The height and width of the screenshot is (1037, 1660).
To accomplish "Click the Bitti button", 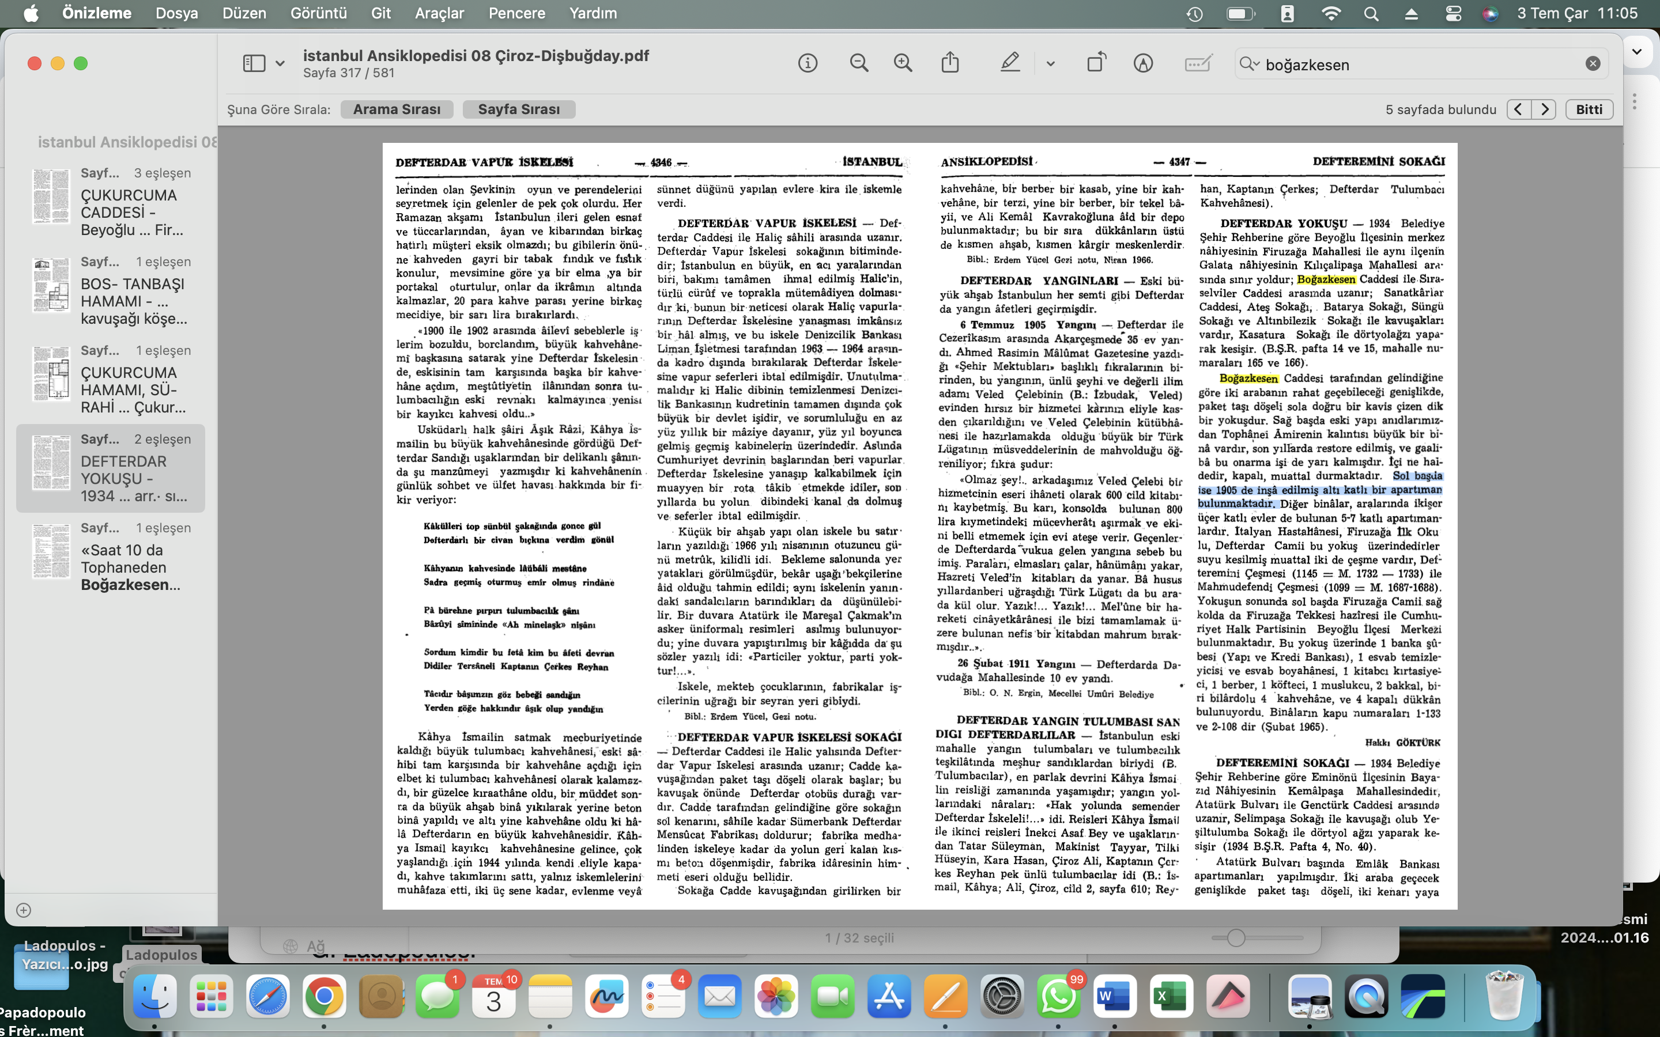I will click(1589, 109).
